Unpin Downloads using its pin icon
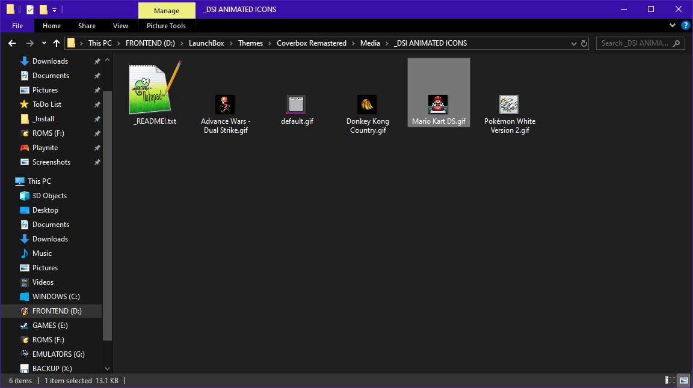Screen dimensions: 693x388 tap(97, 61)
